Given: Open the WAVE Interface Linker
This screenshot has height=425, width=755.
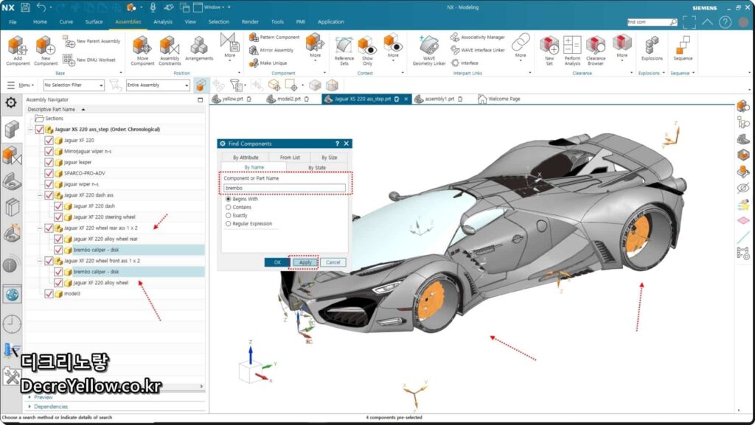Looking at the screenshot, I should 478,50.
